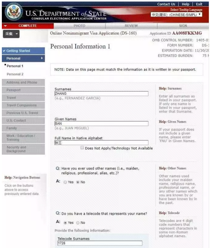The width and height of the screenshot is (210, 248).
Task: Open Personal 2 page in sidebar
Action: (x=15, y=74)
